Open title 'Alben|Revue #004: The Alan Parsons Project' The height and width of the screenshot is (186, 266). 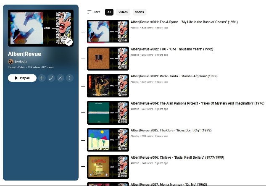click(198, 103)
